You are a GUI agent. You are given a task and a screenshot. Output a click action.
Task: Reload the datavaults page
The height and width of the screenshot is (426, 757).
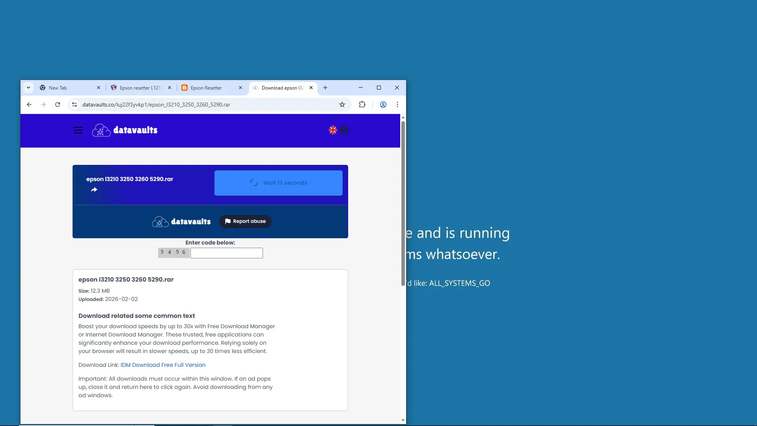tap(58, 105)
